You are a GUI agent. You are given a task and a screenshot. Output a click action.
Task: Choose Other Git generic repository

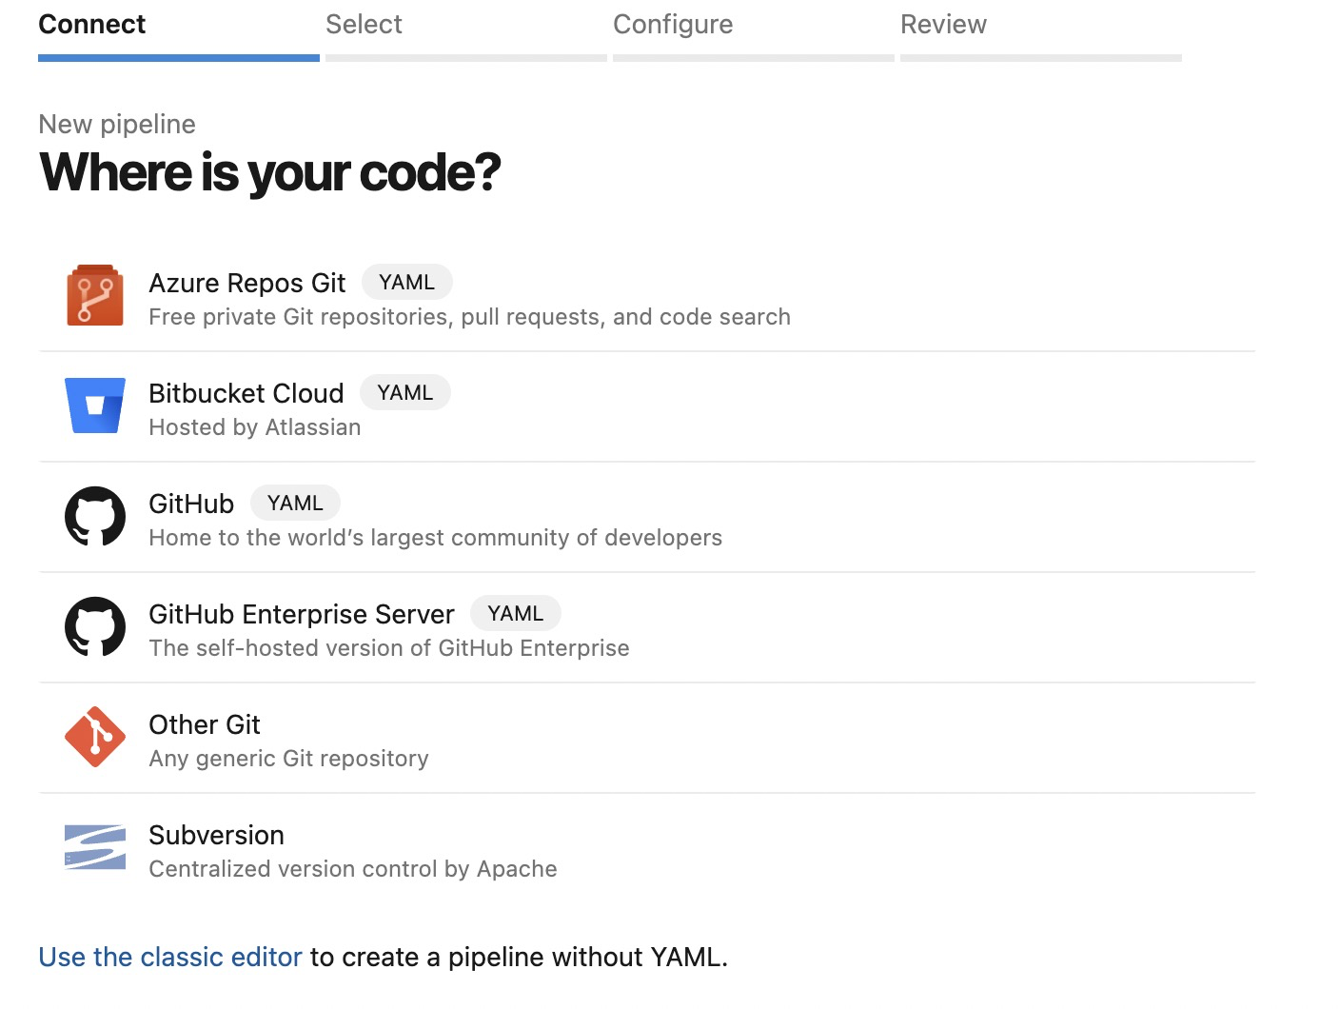(x=205, y=725)
